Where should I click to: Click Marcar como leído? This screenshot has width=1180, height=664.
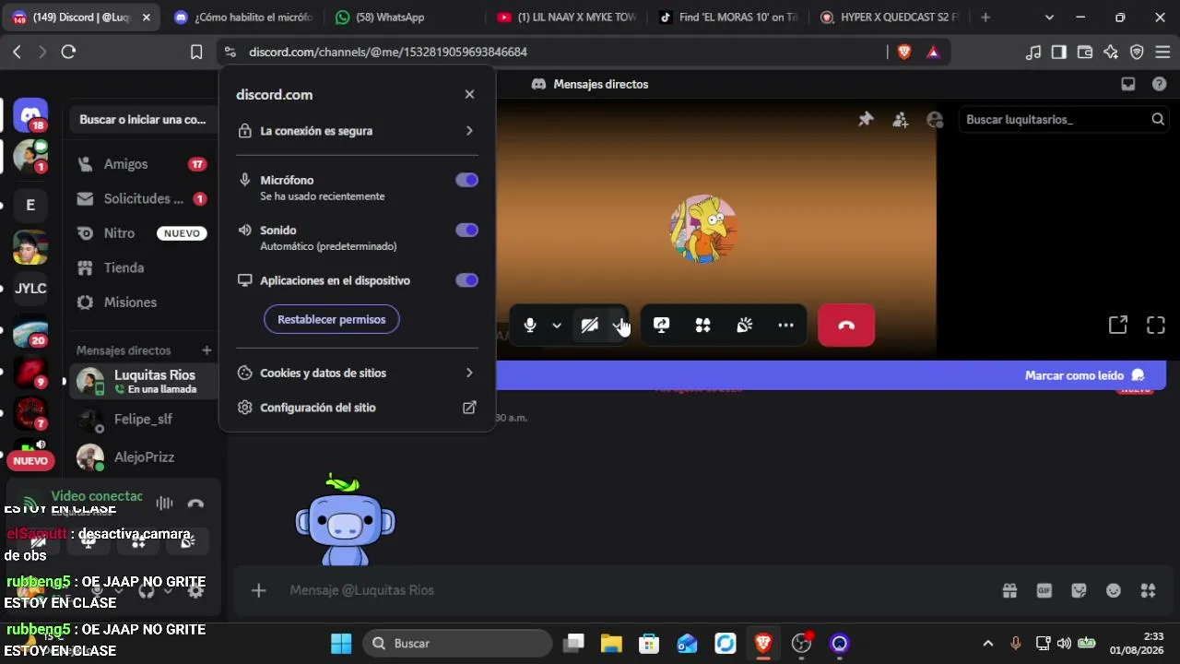pos(1084,375)
